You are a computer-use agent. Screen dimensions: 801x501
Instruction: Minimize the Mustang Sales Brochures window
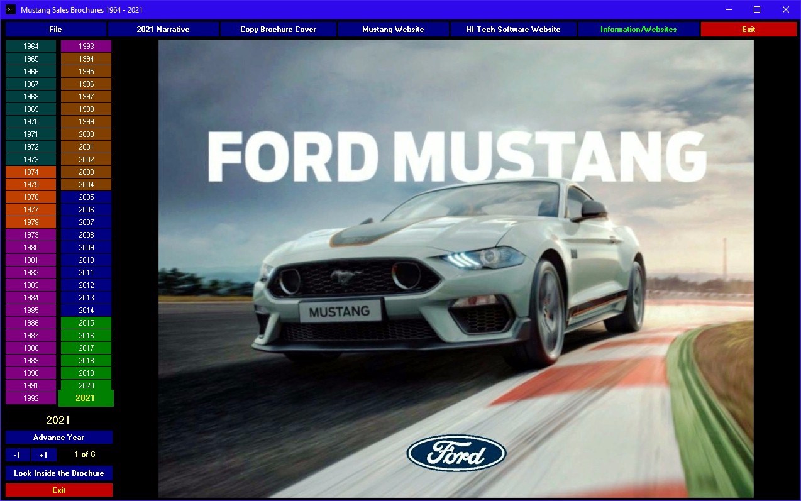pos(728,9)
